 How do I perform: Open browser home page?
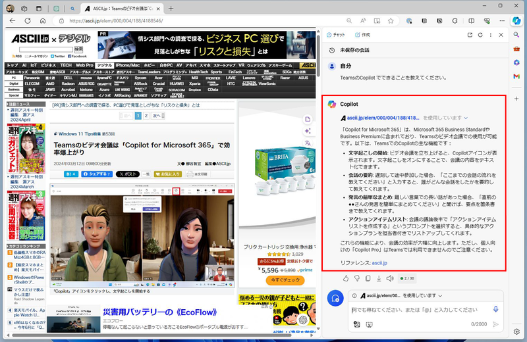pyautogui.click(x=43, y=21)
